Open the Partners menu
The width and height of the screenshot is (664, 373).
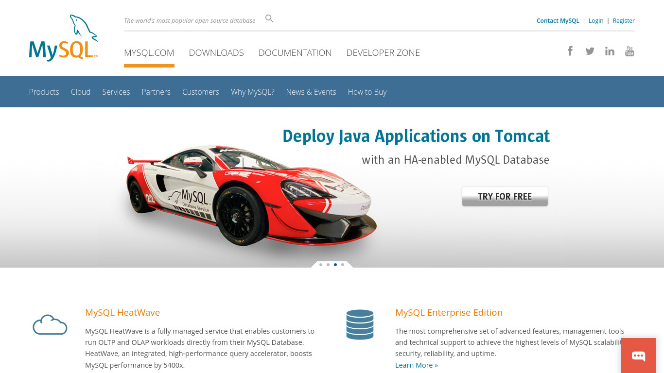(156, 92)
